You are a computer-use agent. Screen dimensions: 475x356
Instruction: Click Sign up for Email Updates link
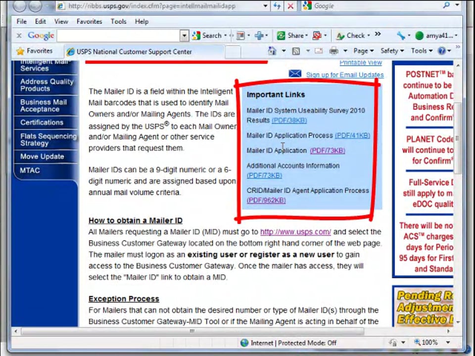tap(345, 75)
